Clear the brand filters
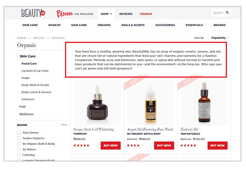246x171 pixels. (64, 125)
